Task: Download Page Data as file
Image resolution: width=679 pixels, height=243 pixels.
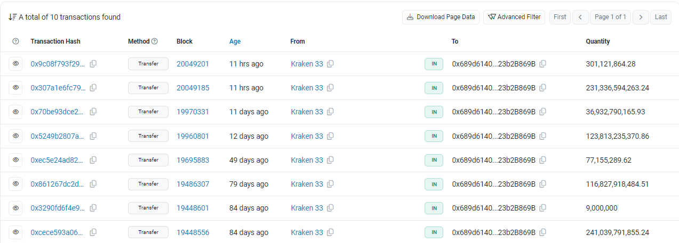Action: pyautogui.click(x=441, y=17)
